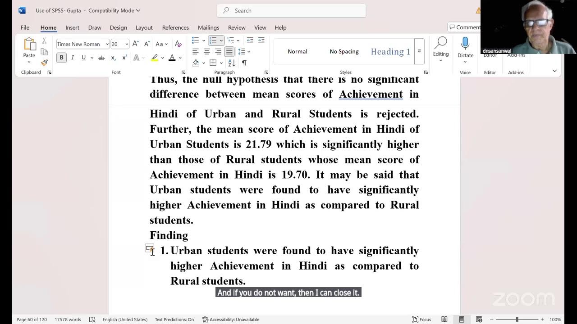The image size is (577, 324).
Task: Align text to the left
Action: tap(195, 51)
